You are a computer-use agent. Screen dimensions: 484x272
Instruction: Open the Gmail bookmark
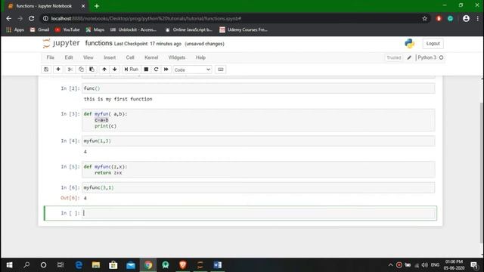39,29
